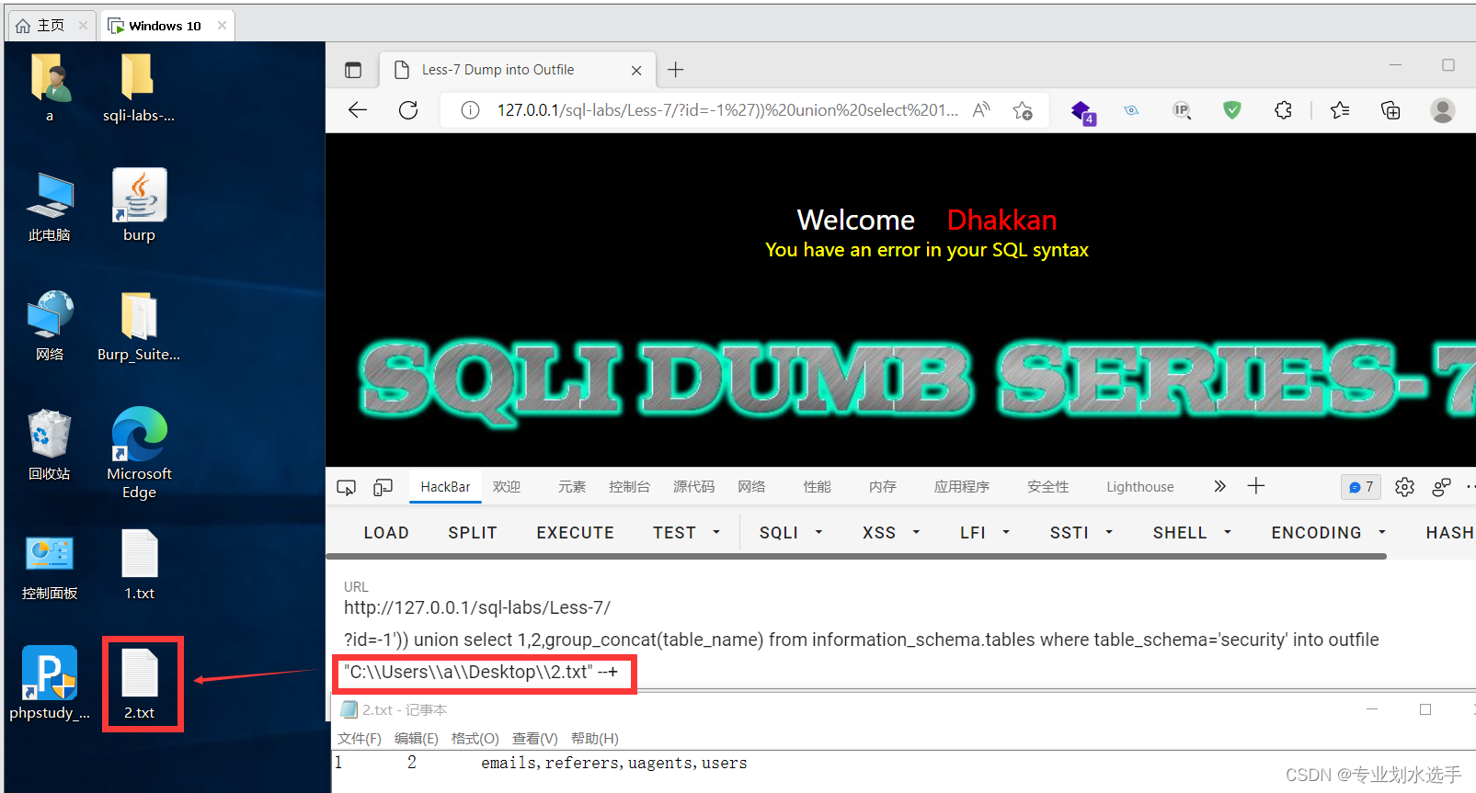Click the HackBar toolbar horizontal scrollbar
This screenshot has width=1476, height=793.
click(x=856, y=556)
